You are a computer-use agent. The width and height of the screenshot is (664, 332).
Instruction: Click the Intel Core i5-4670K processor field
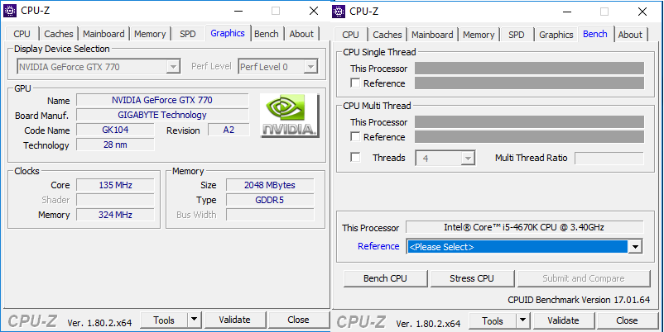point(524,227)
